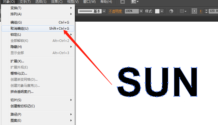The height and width of the screenshot is (125, 218).
Task: Open the 变换(T) submenu
Action: (16, 8)
